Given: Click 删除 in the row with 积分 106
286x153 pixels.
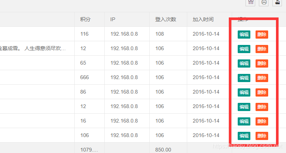Looking at the screenshot, I should coord(262,136).
